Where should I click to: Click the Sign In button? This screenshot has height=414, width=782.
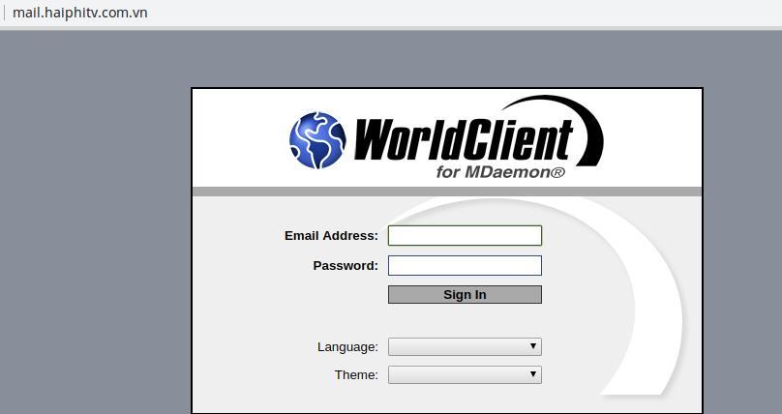click(465, 294)
